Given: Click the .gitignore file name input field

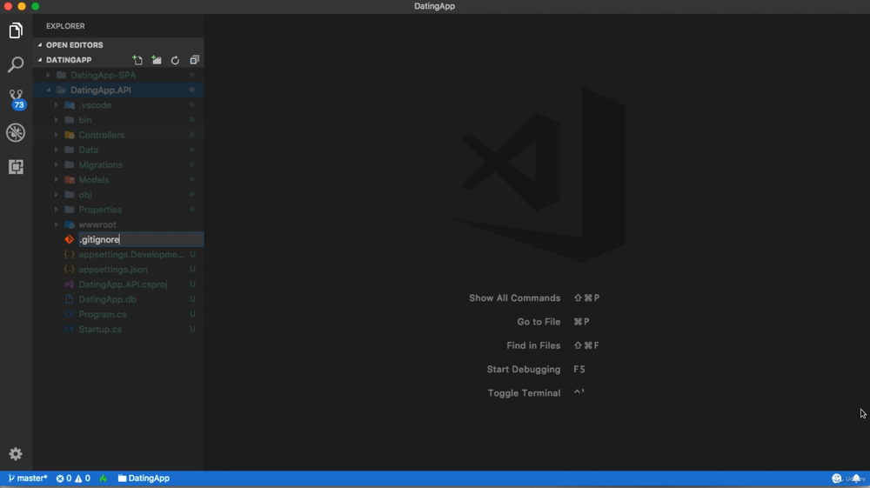Looking at the screenshot, I should click(141, 239).
